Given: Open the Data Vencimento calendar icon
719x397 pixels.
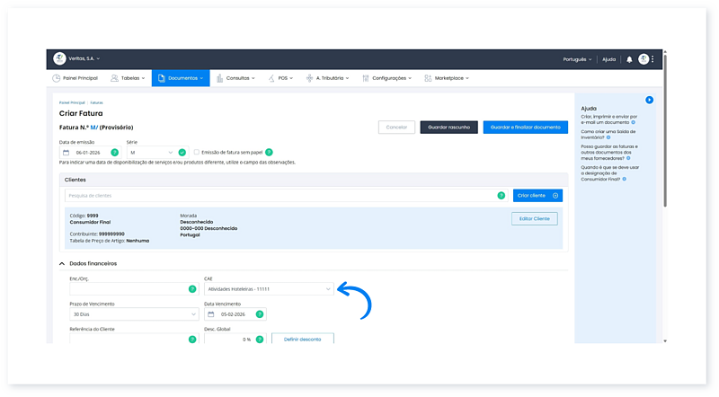Looking at the screenshot, I should coord(212,314).
